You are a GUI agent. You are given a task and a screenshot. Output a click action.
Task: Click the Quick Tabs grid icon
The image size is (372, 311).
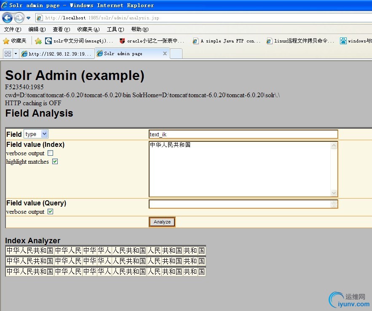pos(8,54)
